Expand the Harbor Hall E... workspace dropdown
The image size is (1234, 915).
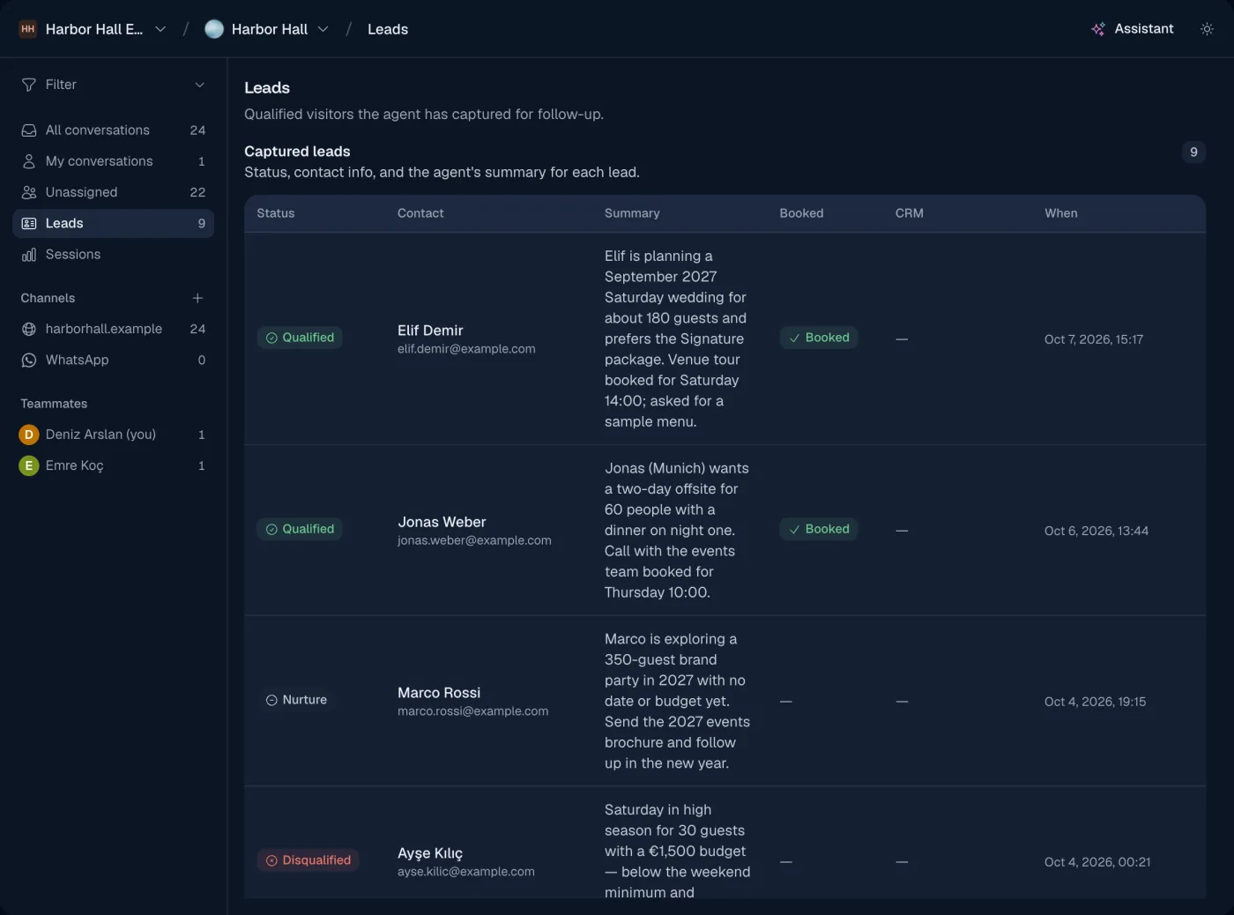[x=160, y=29]
